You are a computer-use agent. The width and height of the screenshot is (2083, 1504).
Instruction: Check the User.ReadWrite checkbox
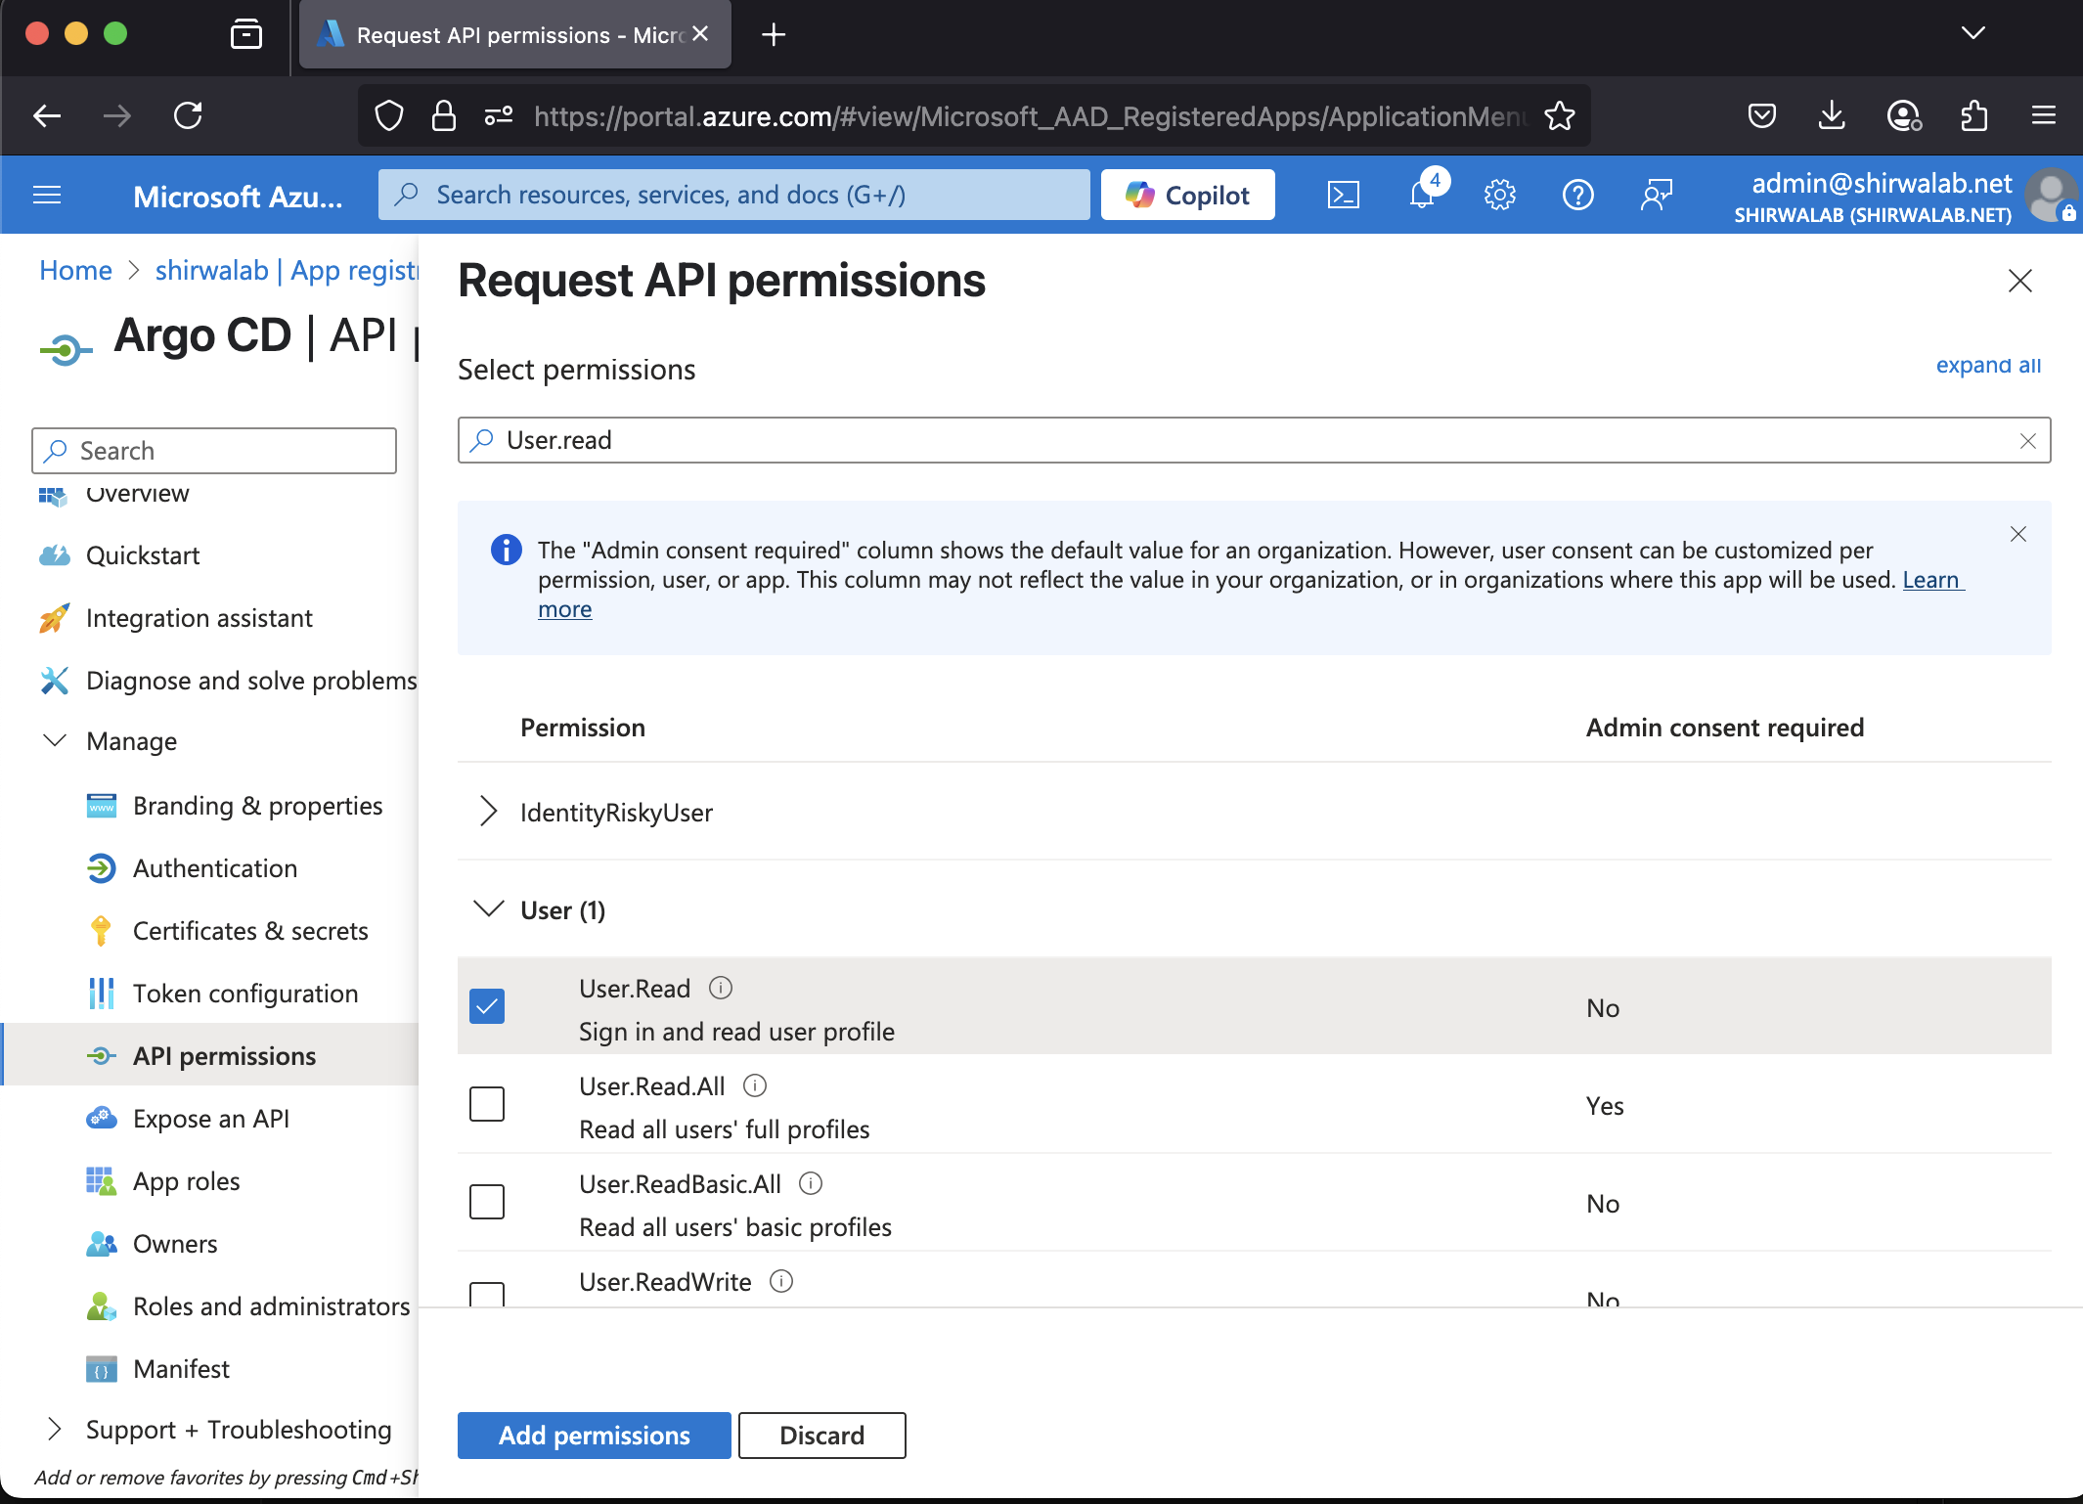coord(487,1293)
